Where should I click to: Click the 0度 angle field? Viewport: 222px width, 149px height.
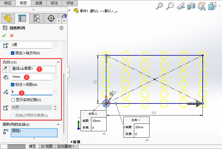point(32,45)
